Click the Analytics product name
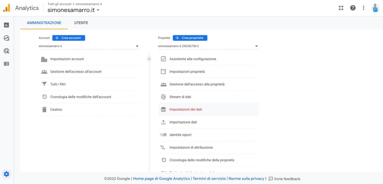Viewport: 383px width, 184px height. (x=27, y=8)
